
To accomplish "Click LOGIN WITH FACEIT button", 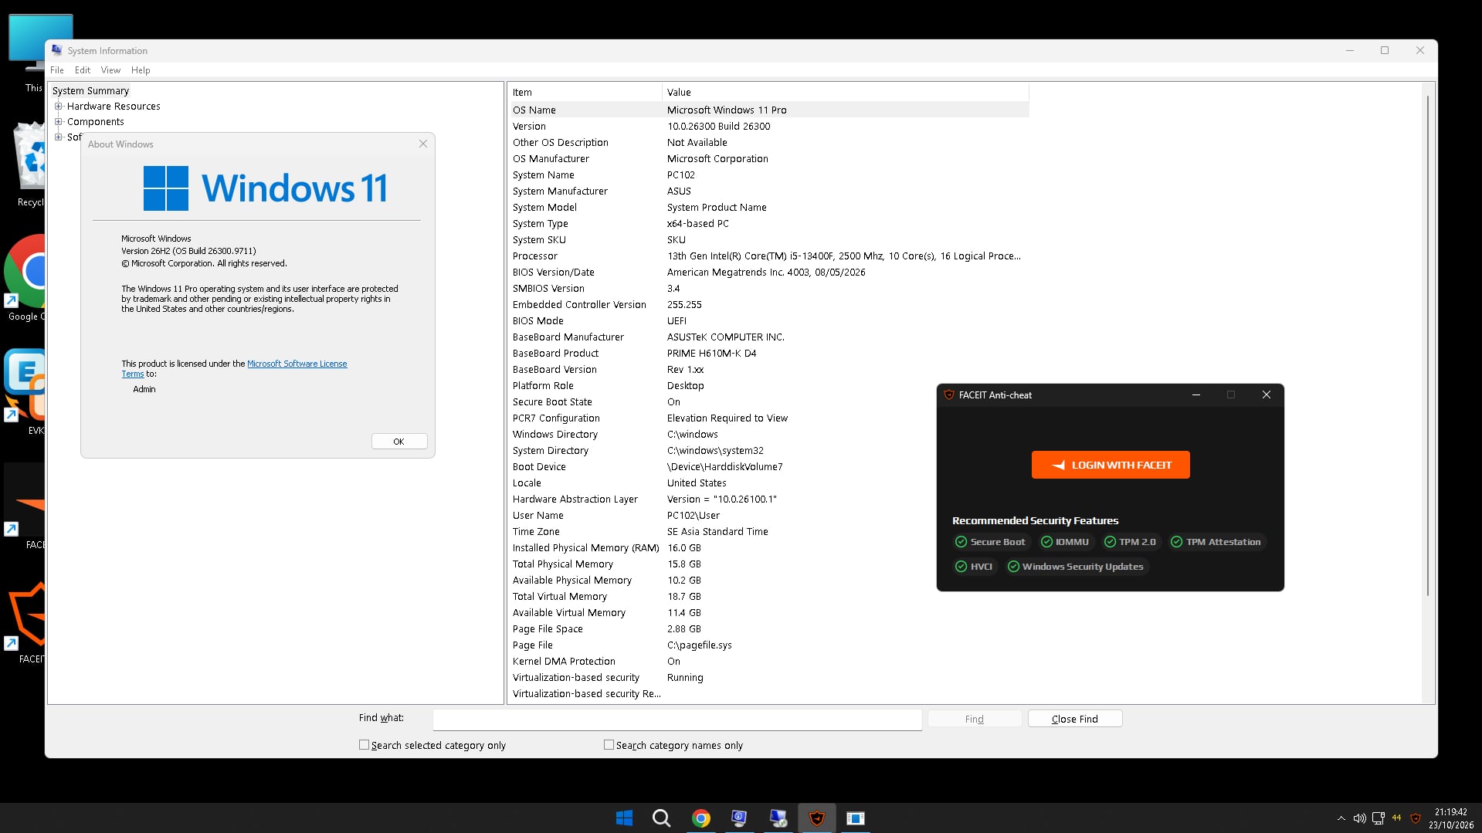I will coord(1111,465).
